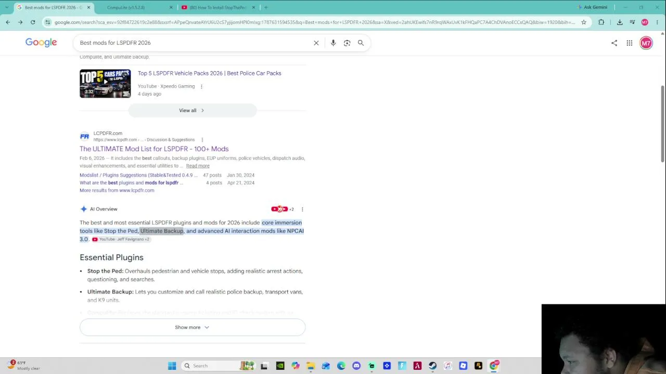The image size is (666, 374).
Task: Open Outlook from taskbar
Action: [326, 366]
